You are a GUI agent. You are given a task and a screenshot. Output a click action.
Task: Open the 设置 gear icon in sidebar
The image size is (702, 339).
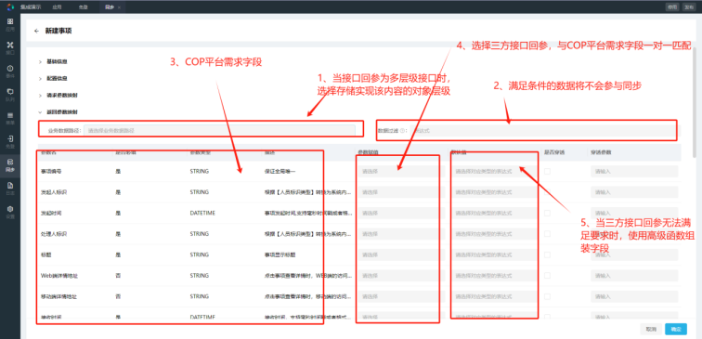tap(10, 212)
